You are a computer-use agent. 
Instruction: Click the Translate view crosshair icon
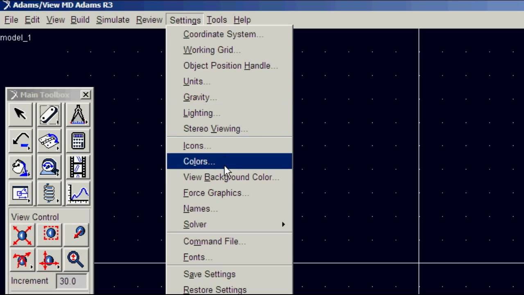click(49, 260)
